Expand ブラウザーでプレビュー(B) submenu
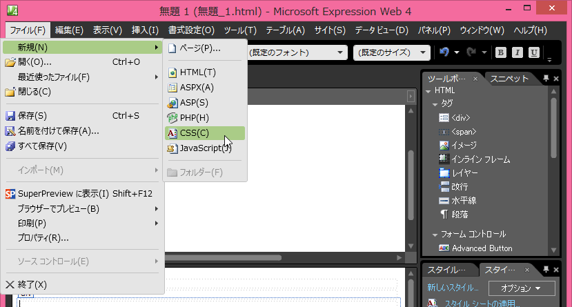Viewport: 572px width, 307px height. (82, 208)
